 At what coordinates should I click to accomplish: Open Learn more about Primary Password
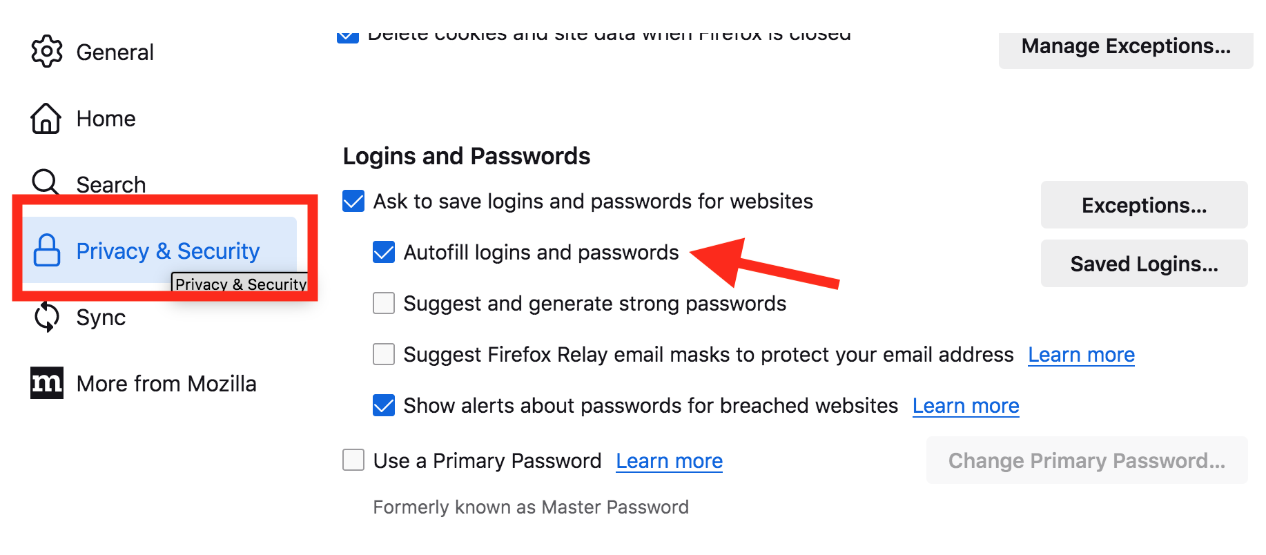(x=669, y=461)
